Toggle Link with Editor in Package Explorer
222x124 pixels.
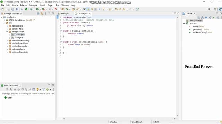pos(42,14)
